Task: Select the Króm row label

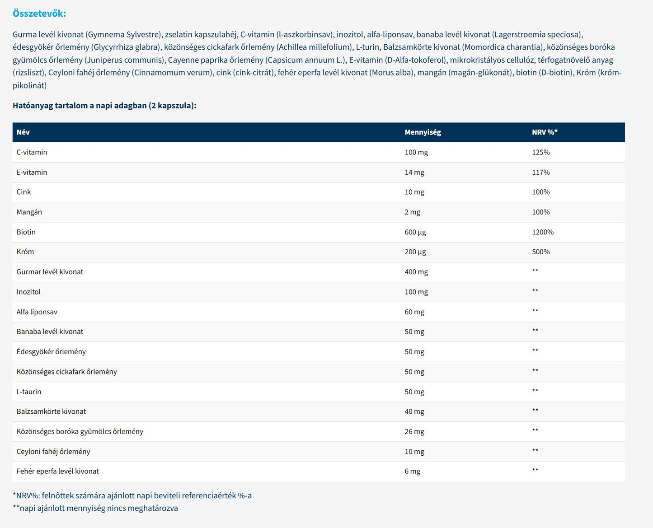Action: (25, 252)
